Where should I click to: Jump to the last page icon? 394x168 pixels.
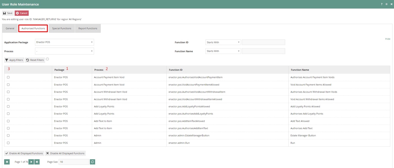(37, 162)
